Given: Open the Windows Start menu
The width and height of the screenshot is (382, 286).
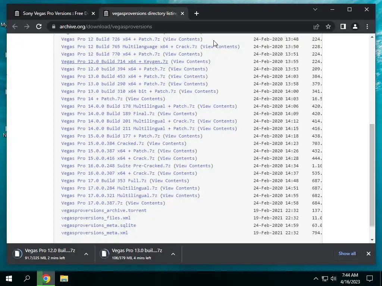Looking at the screenshot, I should [x=9, y=279].
